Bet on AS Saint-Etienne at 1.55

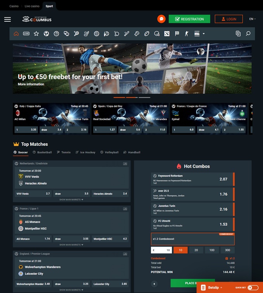pyautogui.click(x=234, y=130)
